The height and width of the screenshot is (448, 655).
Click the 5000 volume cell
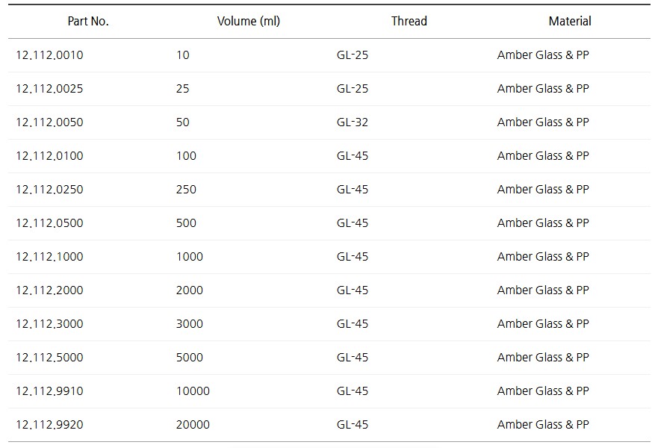(x=190, y=358)
